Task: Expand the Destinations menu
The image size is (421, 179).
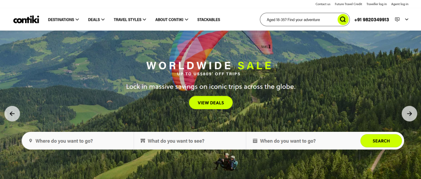Action: pos(63,20)
